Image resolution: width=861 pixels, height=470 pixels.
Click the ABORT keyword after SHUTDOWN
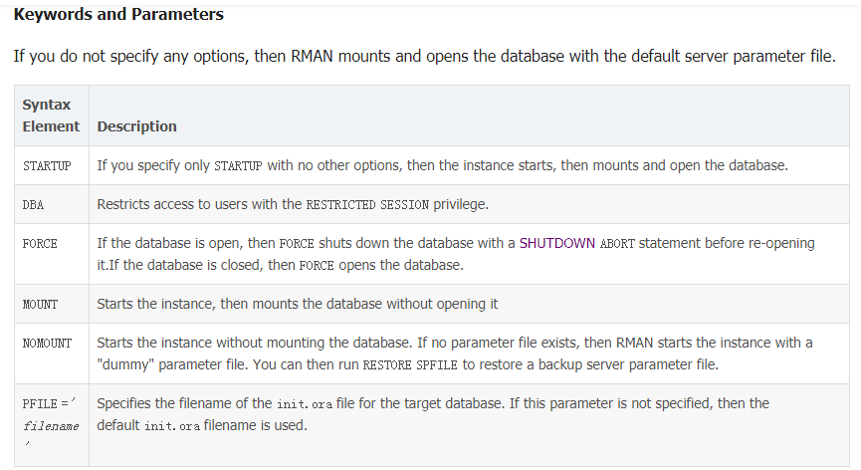tap(618, 244)
